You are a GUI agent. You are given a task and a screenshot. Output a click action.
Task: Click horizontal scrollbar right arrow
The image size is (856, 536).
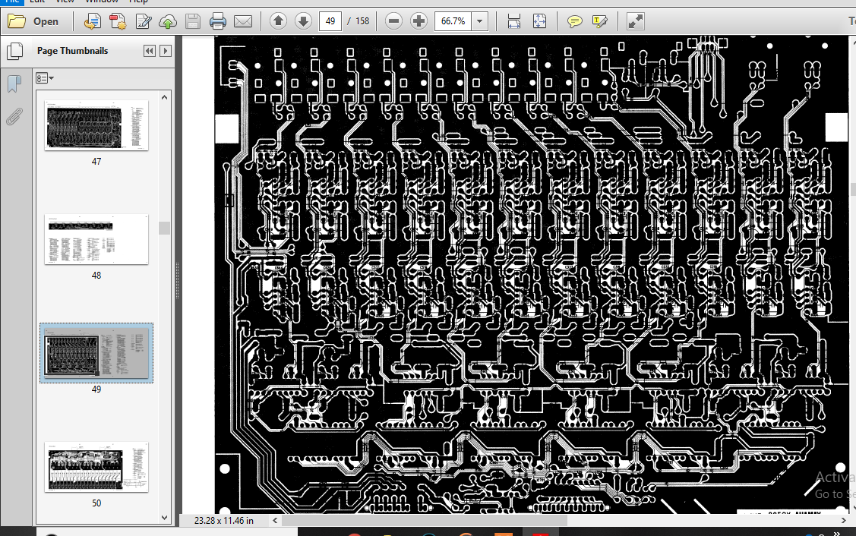tap(843, 521)
